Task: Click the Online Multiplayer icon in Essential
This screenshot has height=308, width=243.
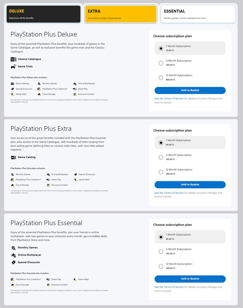Action: click(13, 255)
